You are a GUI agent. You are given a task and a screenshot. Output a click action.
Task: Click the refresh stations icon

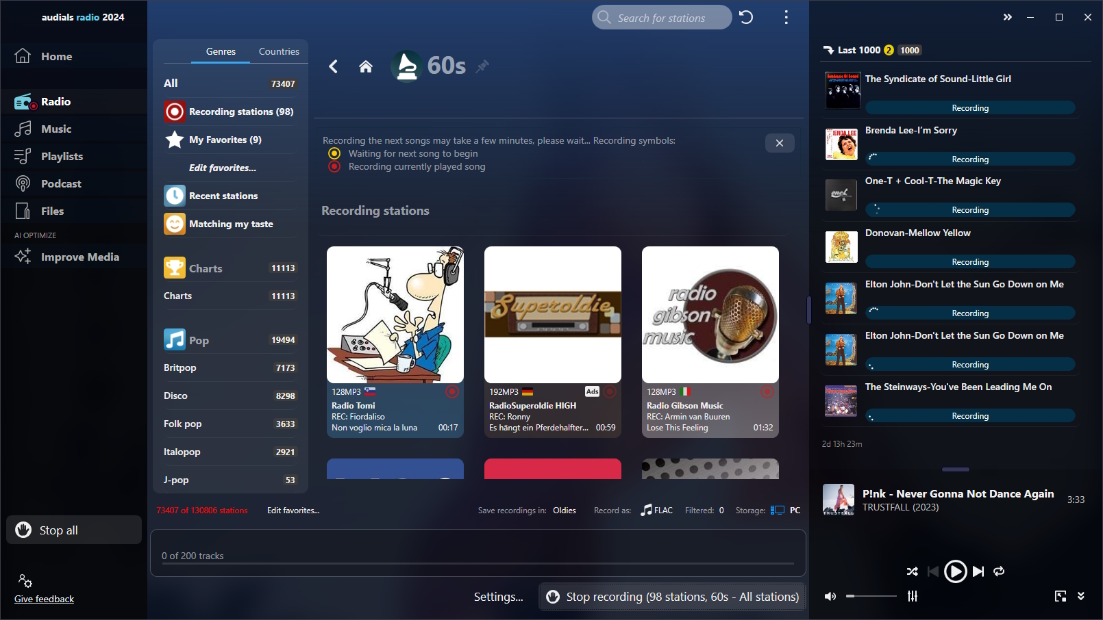click(x=746, y=17)
